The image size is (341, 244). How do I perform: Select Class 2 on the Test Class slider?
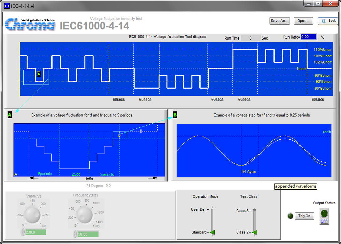point(242,232)
